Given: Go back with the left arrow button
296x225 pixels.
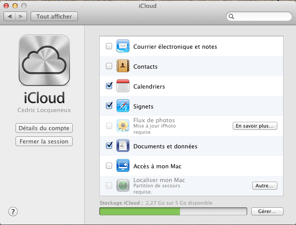Looking at the screenshot, I should tap(10, 17).
